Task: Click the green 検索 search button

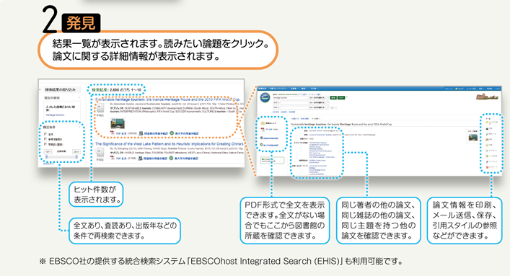Action: (333, 97)
